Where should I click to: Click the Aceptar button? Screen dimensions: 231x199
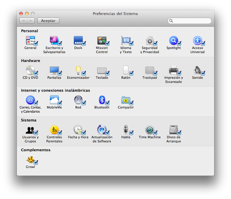point(49,21)
